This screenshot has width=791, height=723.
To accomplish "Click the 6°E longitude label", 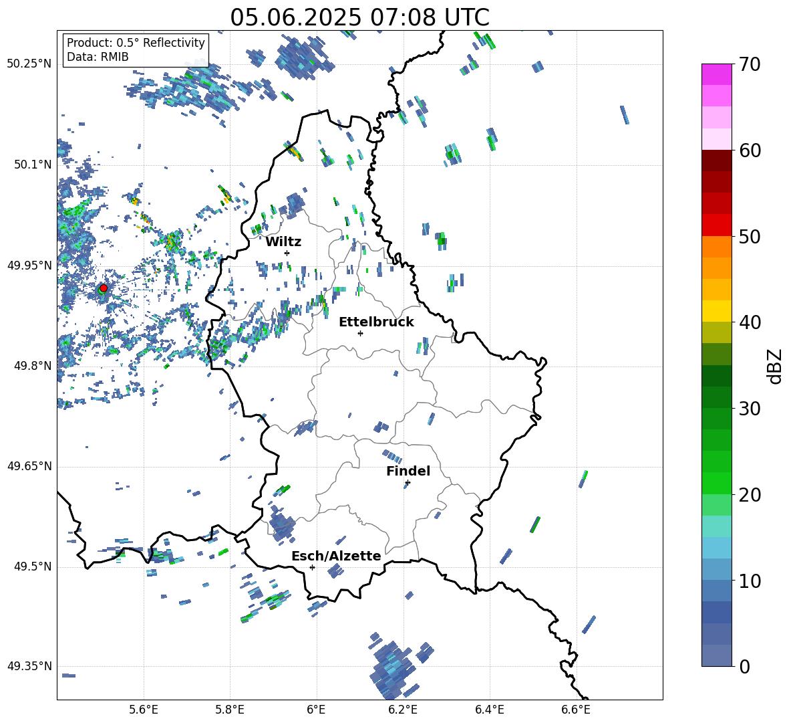I will click(316, 710).
